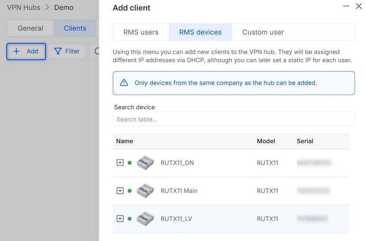Click the warning triangle icon in the notice
Viewport: 366px width, 241px height.
coord(124,83)
